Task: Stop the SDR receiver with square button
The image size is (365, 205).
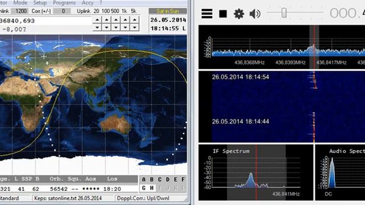Action: click(x=223, y=14)
